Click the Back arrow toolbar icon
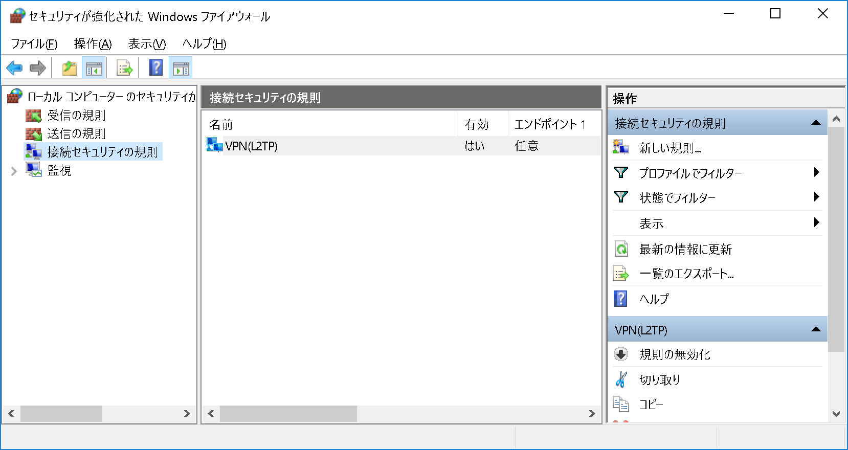The height and width of the screenshot is (450, 848). pos(14,68)
